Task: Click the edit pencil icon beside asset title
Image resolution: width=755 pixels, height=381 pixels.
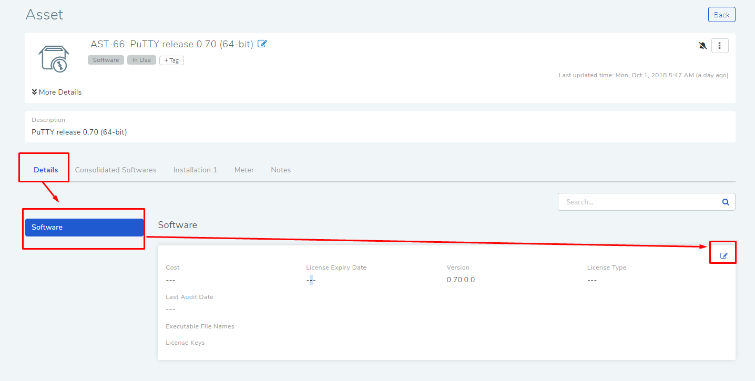Action: tap(262, 44)
